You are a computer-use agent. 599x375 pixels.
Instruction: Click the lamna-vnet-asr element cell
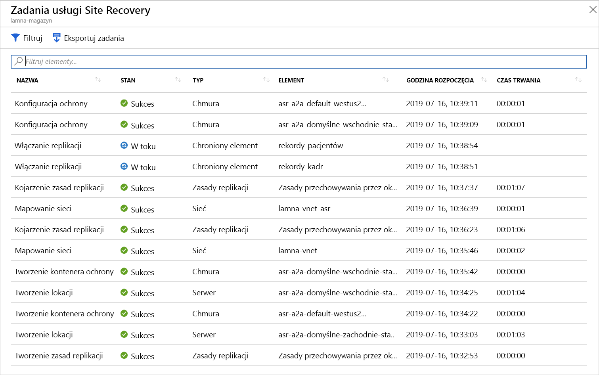(x=304, y=209)
